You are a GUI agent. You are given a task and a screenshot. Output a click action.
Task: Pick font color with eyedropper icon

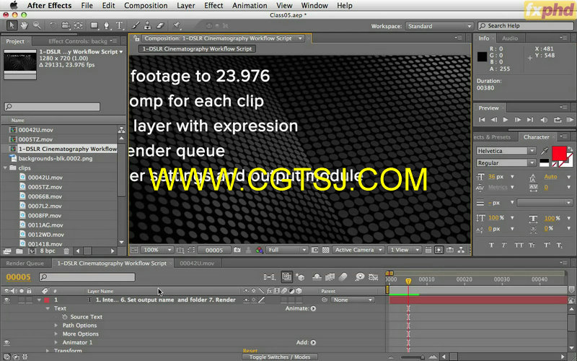(545, 150)
